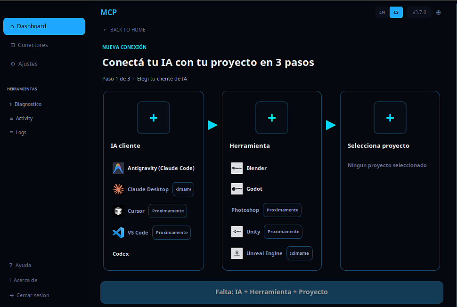Click the BACK TO HOME link
The height and width of the screenshot is (307, 457).
(x=124, y=30)
